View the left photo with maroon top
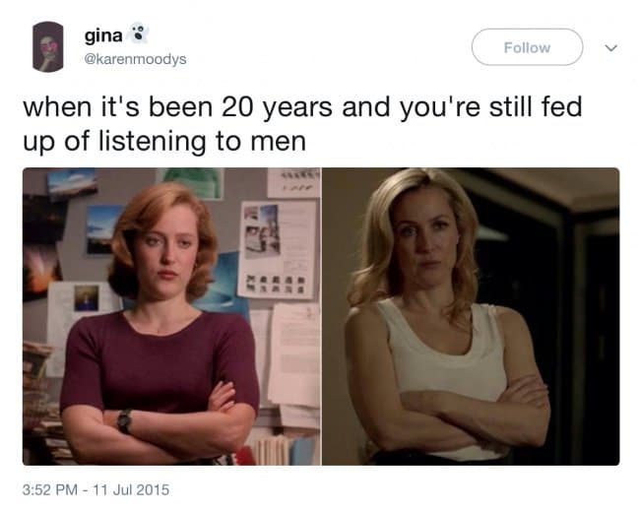This screenshot has width=640, height=512. point(172,316)
